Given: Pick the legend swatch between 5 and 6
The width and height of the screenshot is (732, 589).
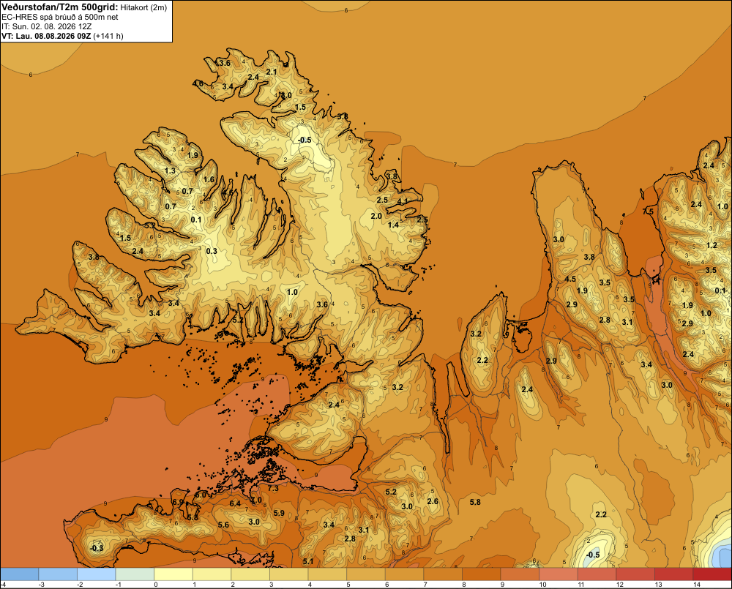Looking at the screenshot, I should pyautogui.click(x=365, y=574).
